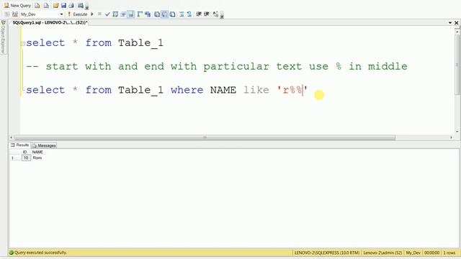Open a Database Engine Query icon

37,6
